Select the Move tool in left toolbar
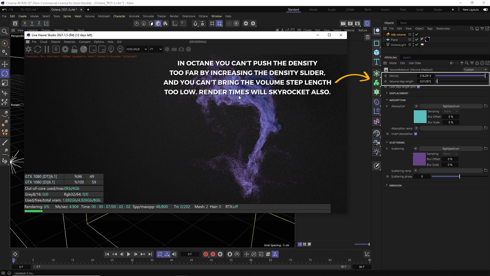The image size is (490, 276). click(5, 64)
